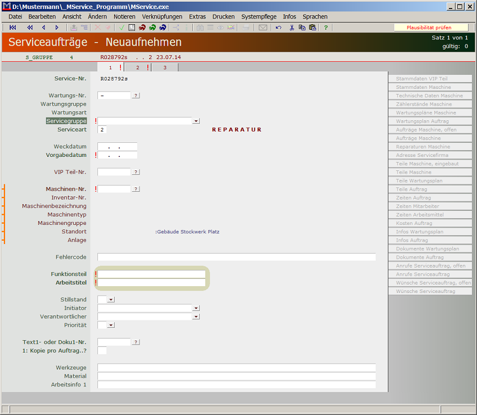Click the paste clipboard icon

tap(312, 28)
